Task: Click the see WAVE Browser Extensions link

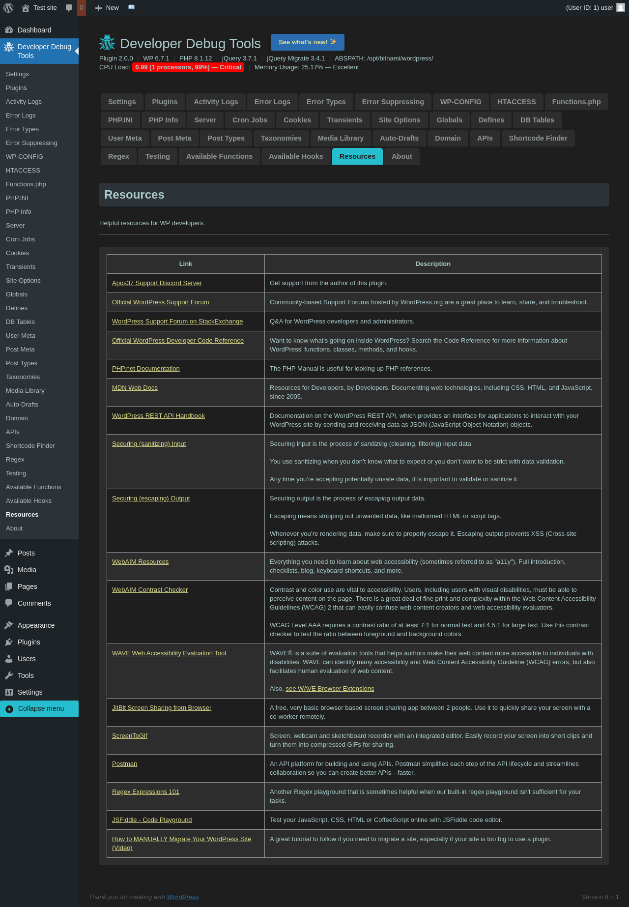Action: pos(330,689)
